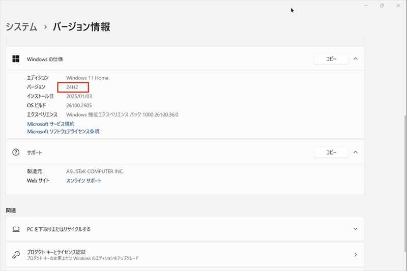
Task: Collapse the Windows の仕様 section chevron
Action: tap(356, 58)
